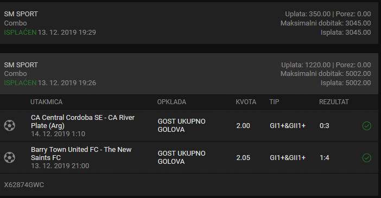Screen dimensions: 381x198
Task: Click soccer ball icon for Barry Town match
Action: 9,157
